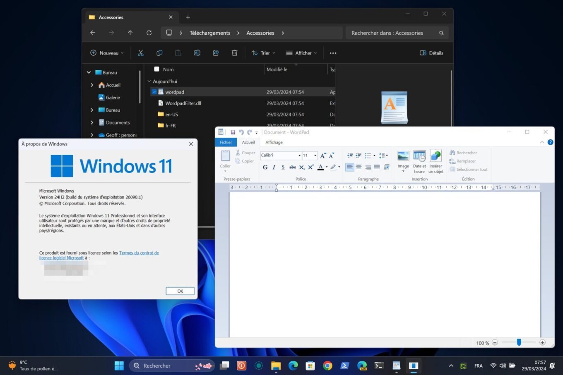
Task: Center the text in WordPad
Action: (359, 167)
